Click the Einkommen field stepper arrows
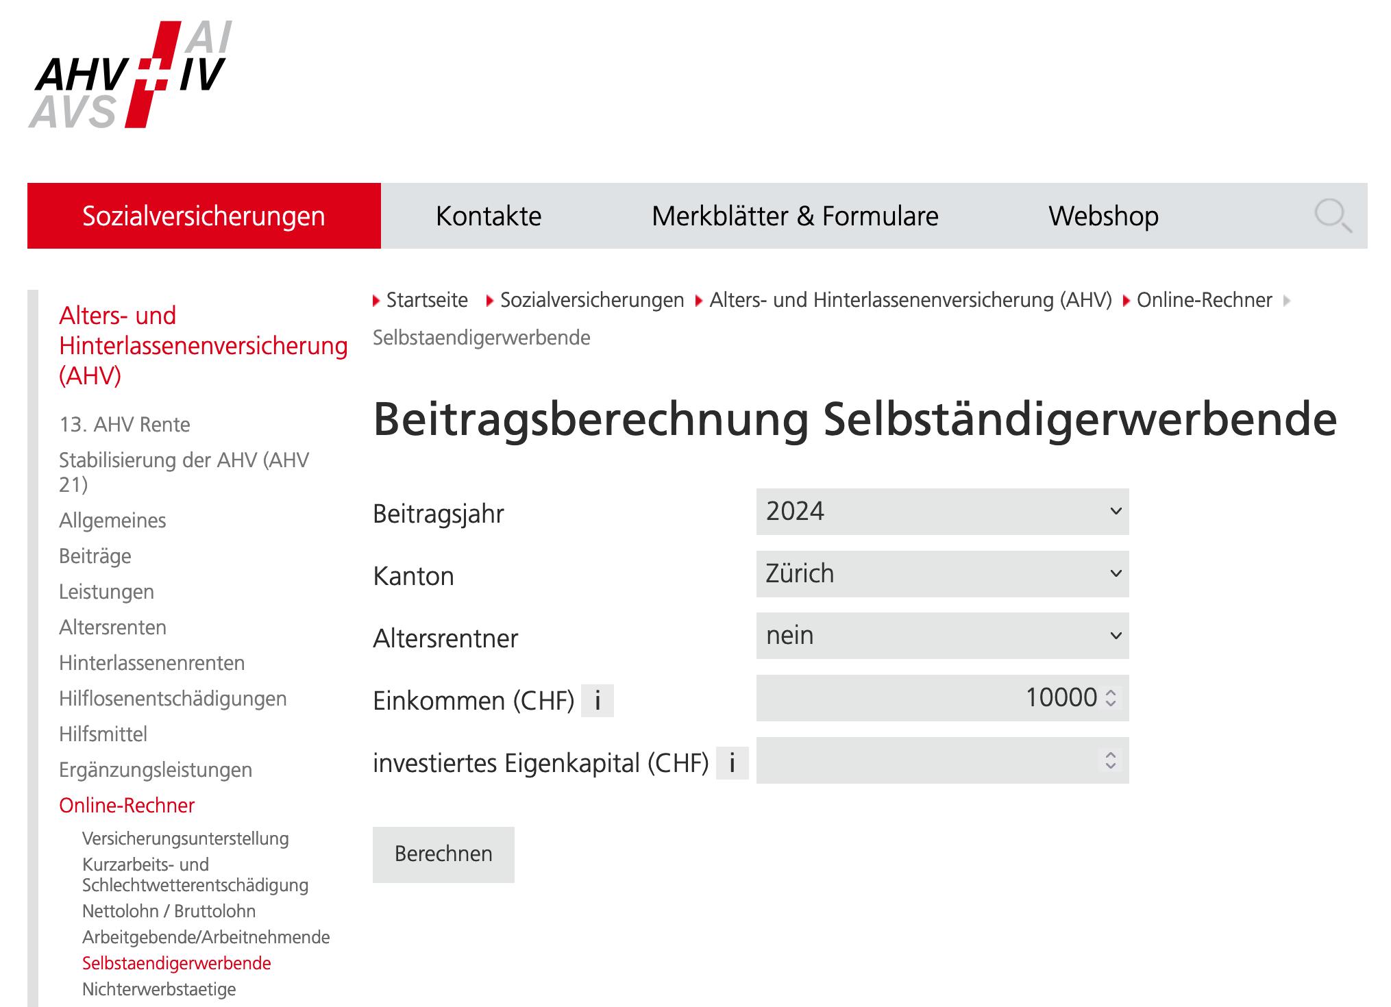The image size is (1391, 1007). 1111,698
